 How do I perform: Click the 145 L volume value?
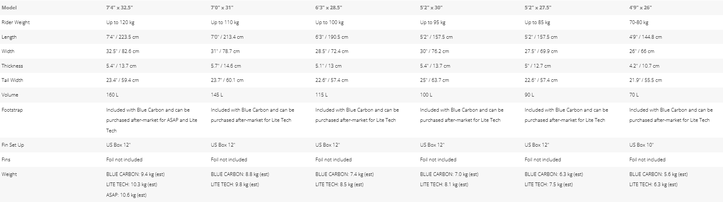coord(217,95)
